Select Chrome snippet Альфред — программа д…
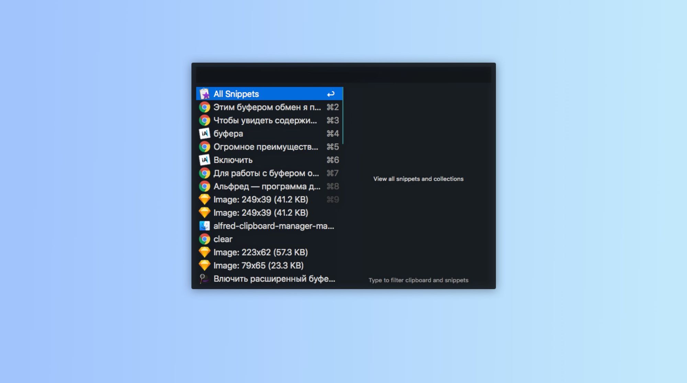 pos(267,186)
